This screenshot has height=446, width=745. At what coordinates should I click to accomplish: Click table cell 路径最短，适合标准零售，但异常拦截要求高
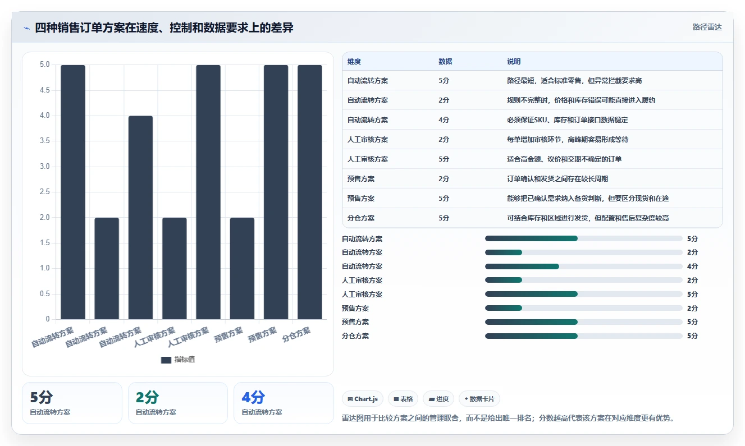[574, 81]
